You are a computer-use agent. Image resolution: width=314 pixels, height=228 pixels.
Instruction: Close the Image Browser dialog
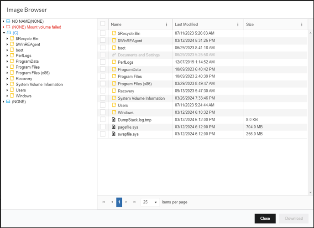[265, 218]
